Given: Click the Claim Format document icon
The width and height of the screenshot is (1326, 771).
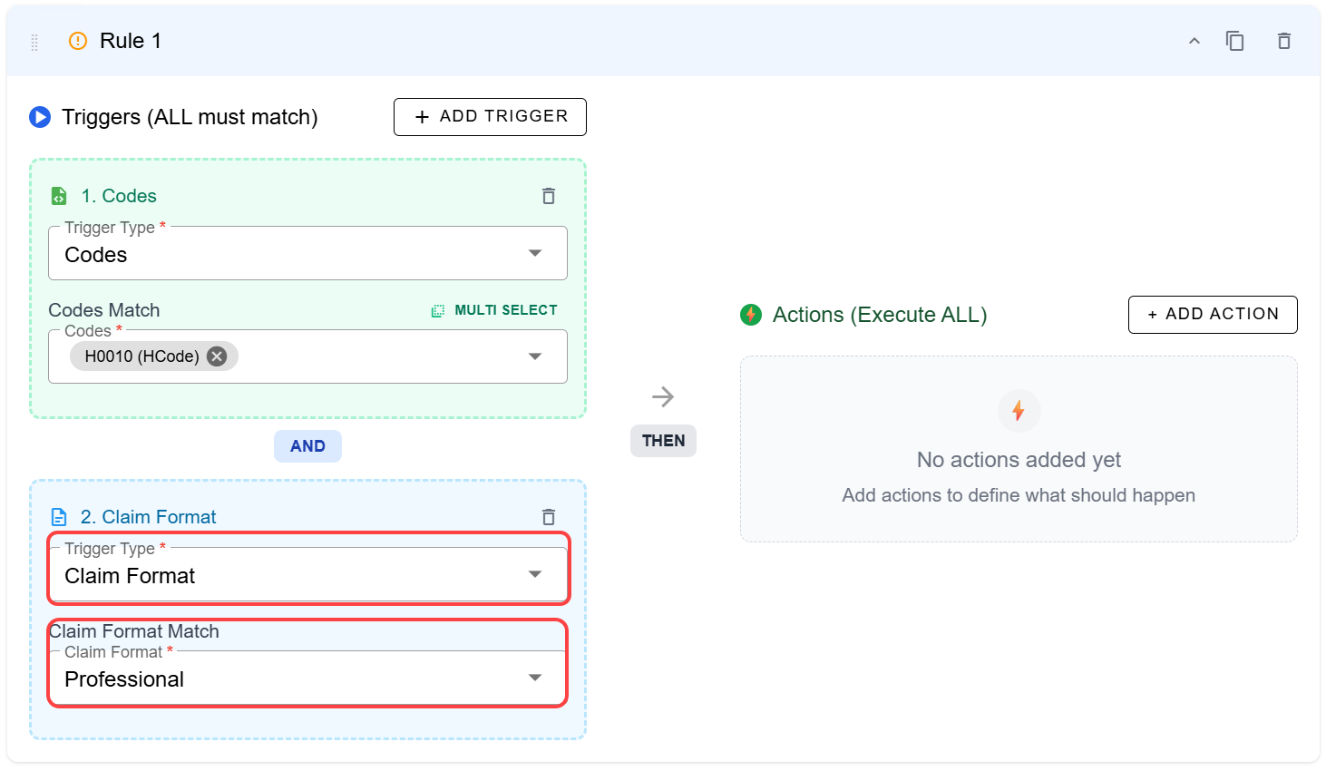Looking at the screenshot, I should [x=59, y=517].
